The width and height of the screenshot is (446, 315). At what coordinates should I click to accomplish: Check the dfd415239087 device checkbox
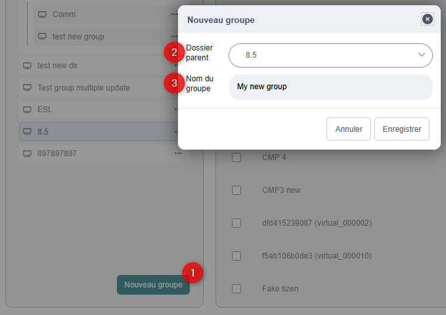236,223
